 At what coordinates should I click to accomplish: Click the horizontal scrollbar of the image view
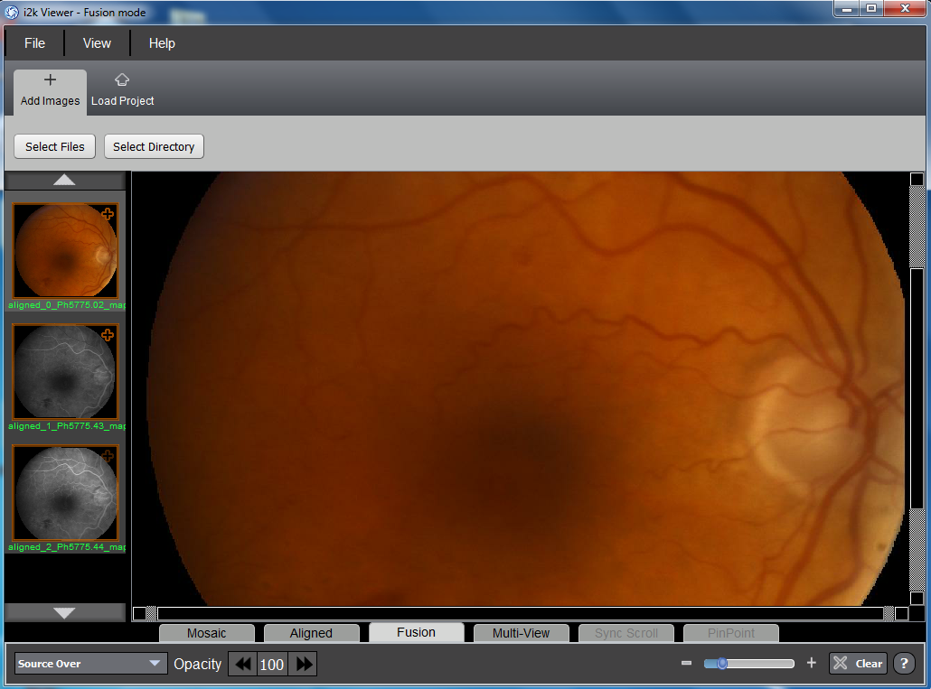pyautogui.click(x=521, y=613)
